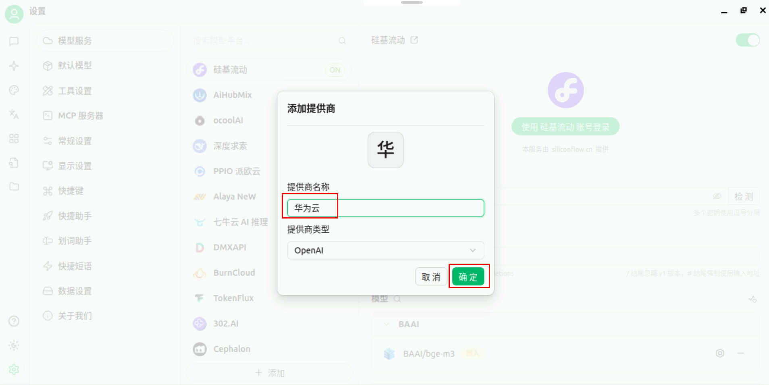This screenshot has height=385, width=769.
Task: Open the sparkle agents sidebar icon
Action: (14, 66)
